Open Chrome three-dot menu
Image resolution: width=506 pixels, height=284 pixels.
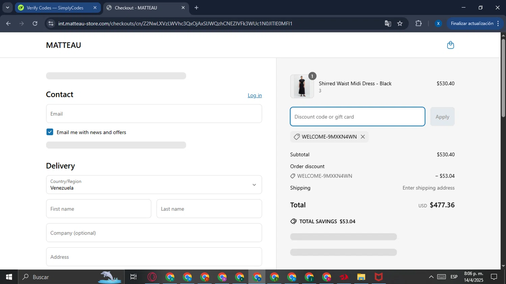pos(498,24)
